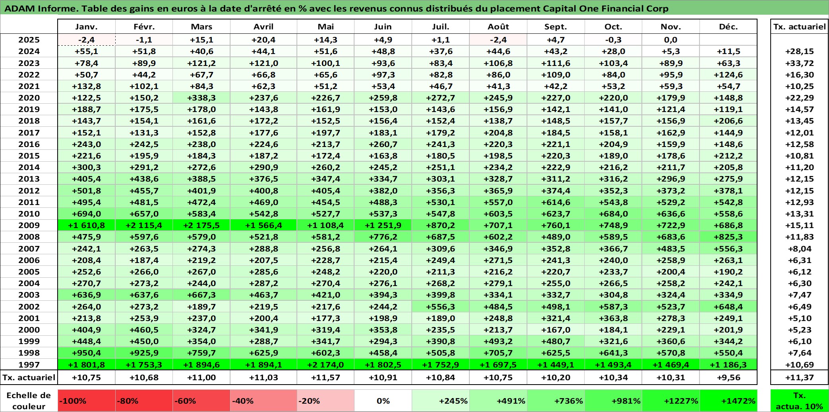Click the ADAM Informe title banner

point(414,8)
